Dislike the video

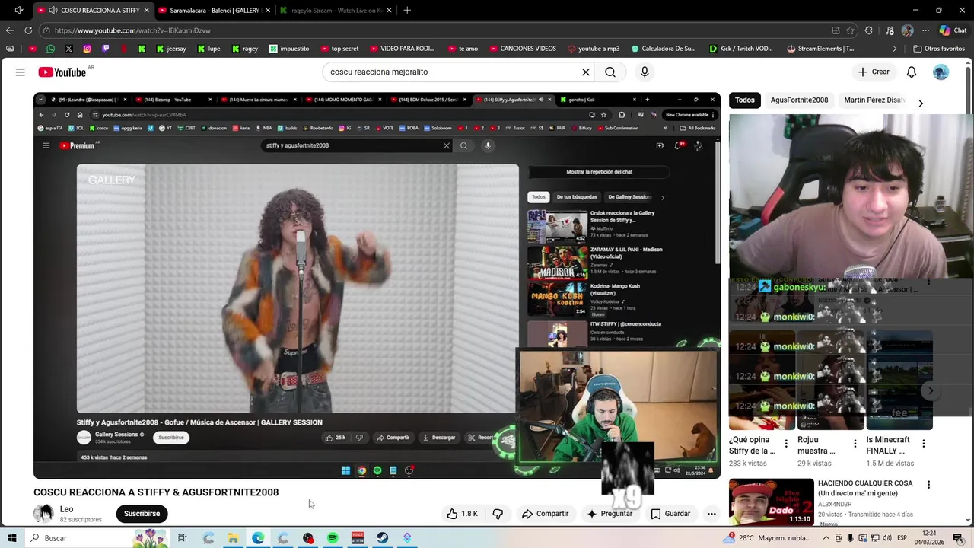498,514
